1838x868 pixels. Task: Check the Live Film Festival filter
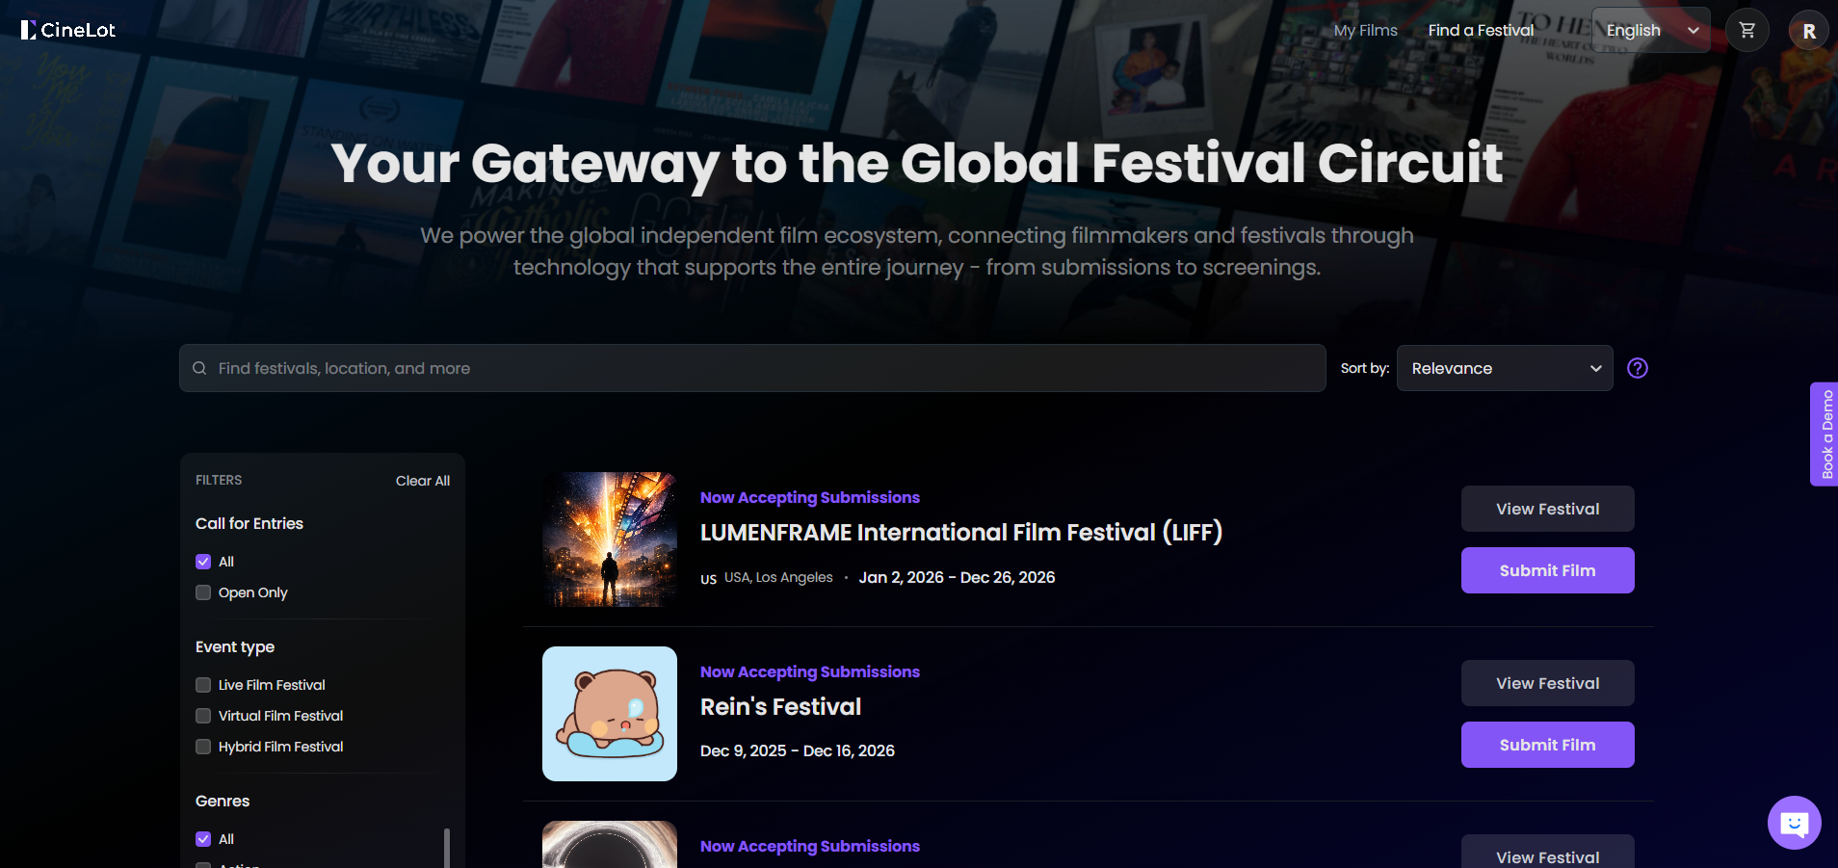pyautogui.click(x=203, y=685)
